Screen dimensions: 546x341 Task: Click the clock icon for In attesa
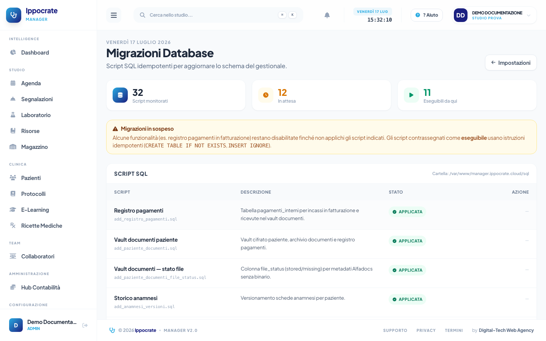click(x=266, y=95)
